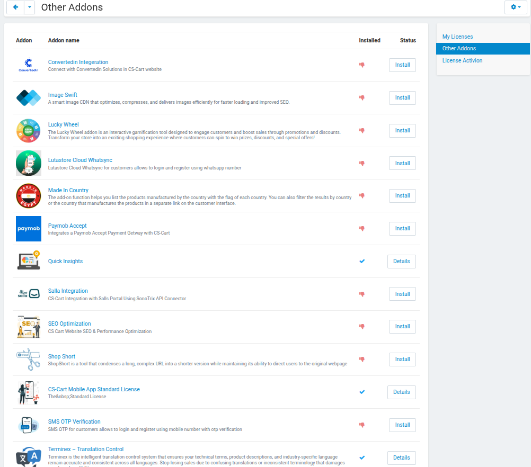
Task: Click the Made In Country badge icon
Action: [x=28, y=196]
